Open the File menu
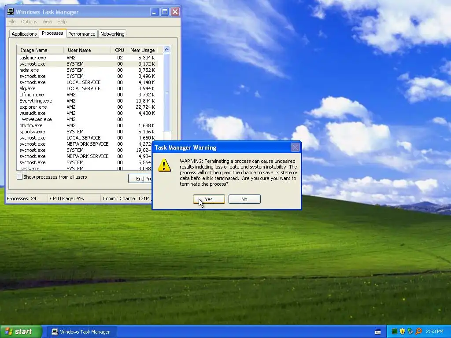451x338 pixels. (12, 22)
